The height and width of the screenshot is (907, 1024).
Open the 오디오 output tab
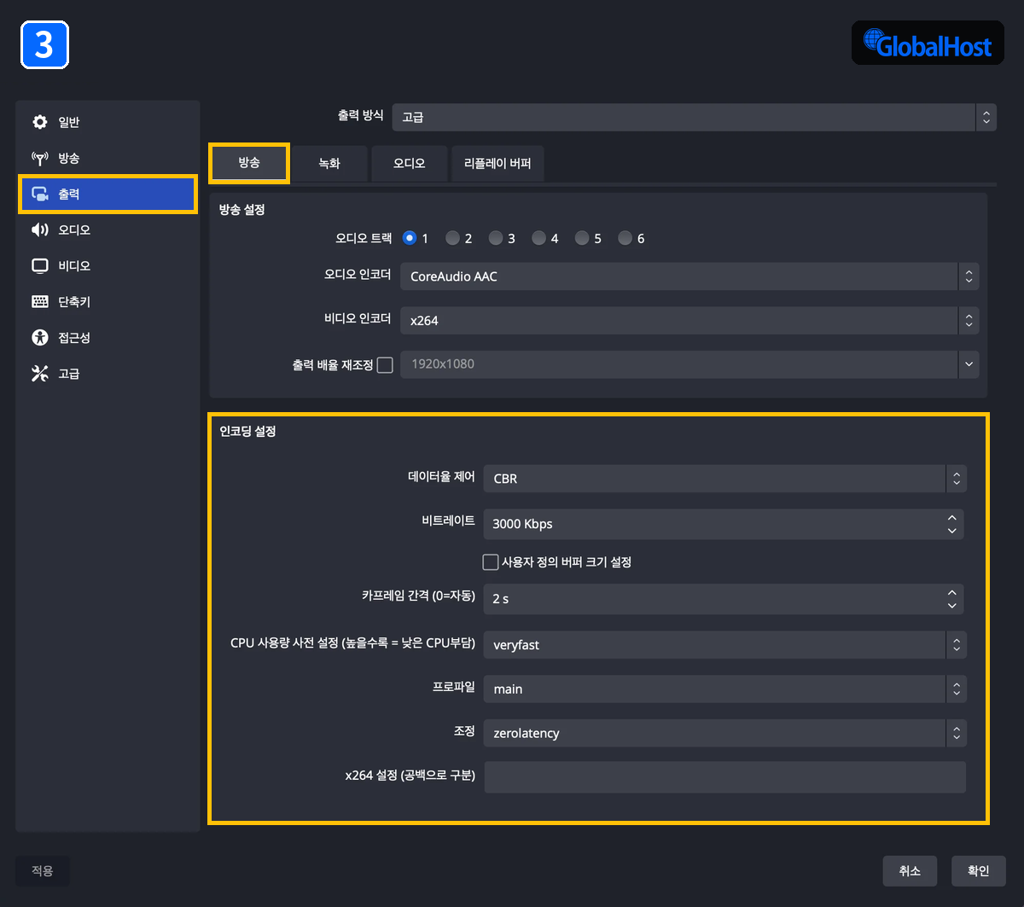[x=410, y=163]
